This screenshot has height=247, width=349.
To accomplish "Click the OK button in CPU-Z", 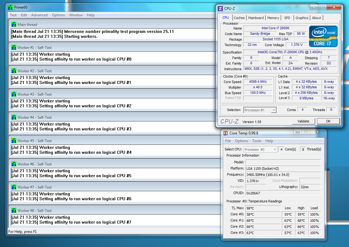I will pyautogui.click(x=328, y=121).
